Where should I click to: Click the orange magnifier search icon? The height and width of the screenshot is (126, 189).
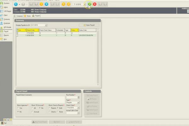click(64, 4)
